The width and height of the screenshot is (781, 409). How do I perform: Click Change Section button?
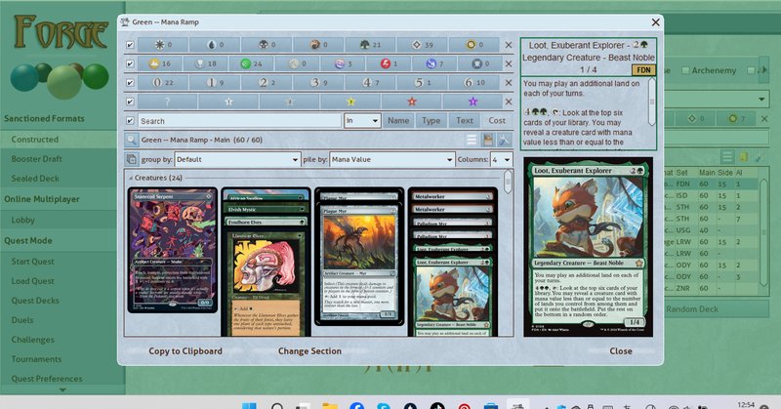(x=309, y=351)
